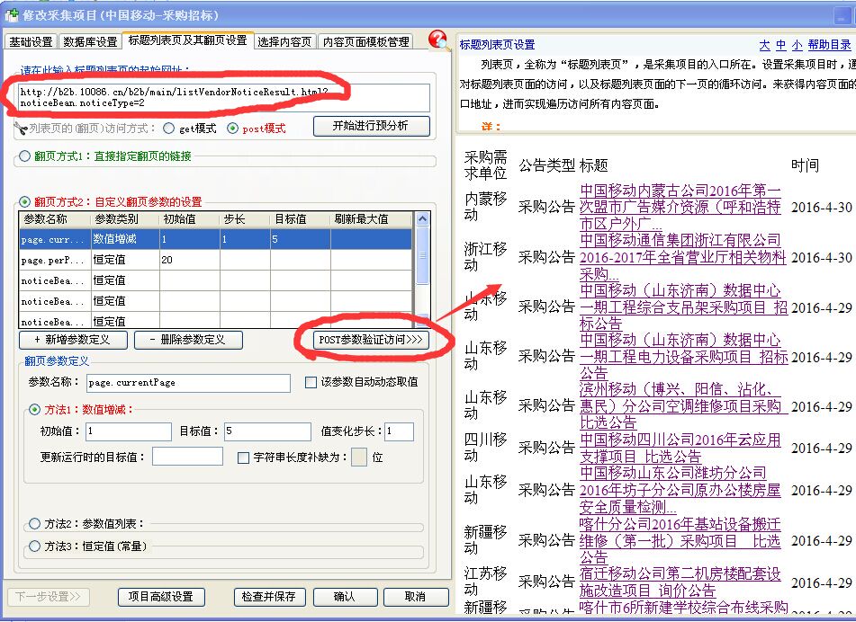Viewport: 856px width, 622px height.
Task: Click the 值变化步长 input field
Action: [399, 431]
